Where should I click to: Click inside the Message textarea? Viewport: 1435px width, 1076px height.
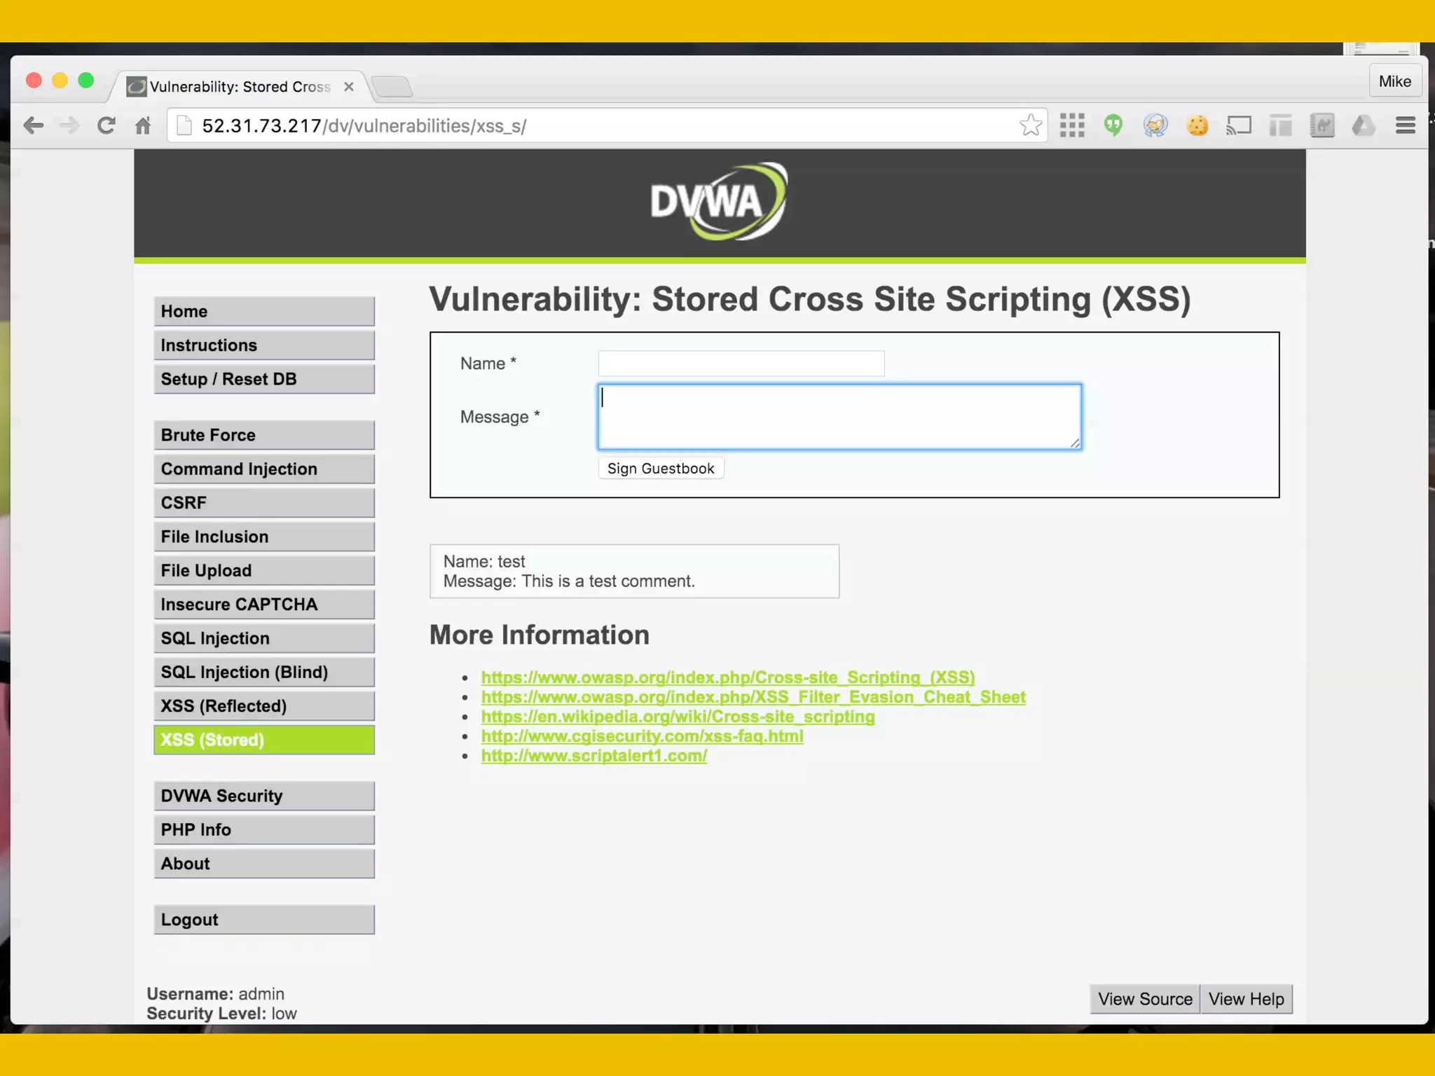tap(839, 417)
